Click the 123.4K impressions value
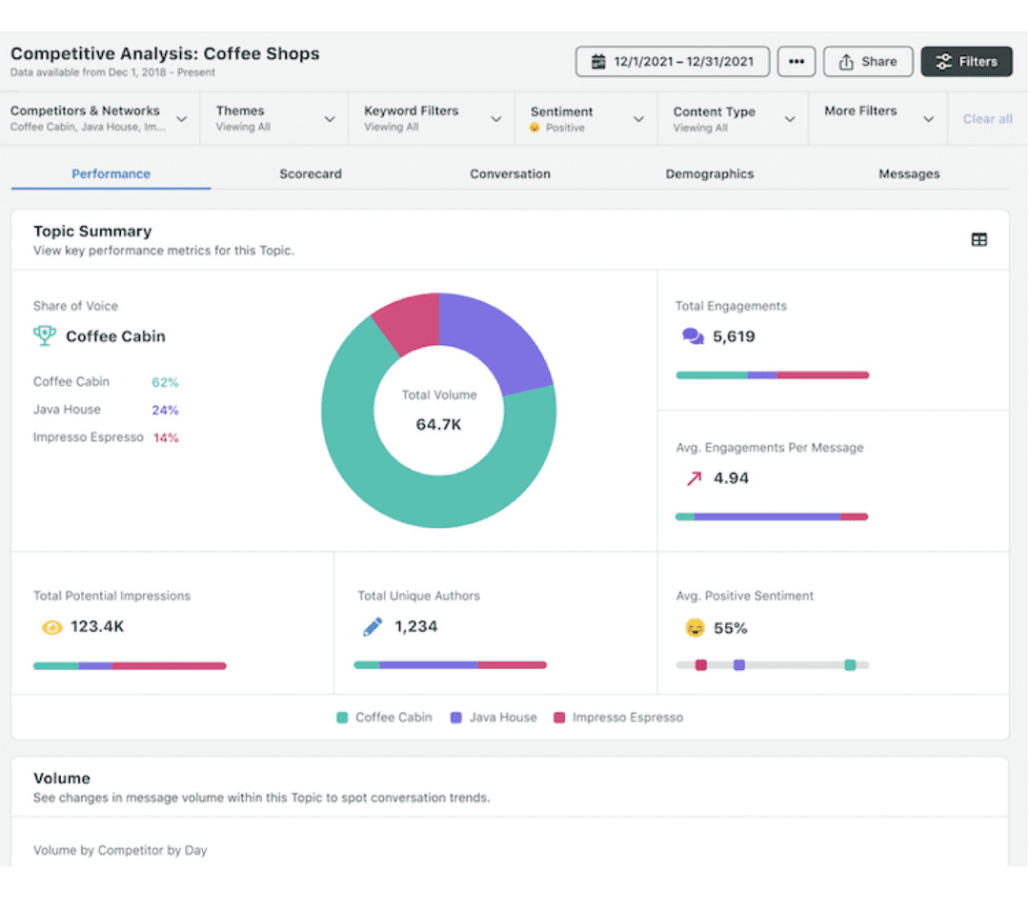The height and width of the screenshot is (911, 1029). tap(97, 627)
